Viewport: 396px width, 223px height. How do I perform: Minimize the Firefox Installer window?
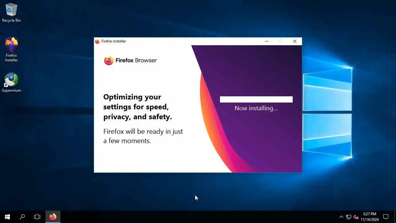[267, 41]
